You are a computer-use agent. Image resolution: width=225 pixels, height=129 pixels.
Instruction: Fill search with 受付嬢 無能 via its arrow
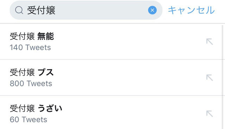point(210,42)
